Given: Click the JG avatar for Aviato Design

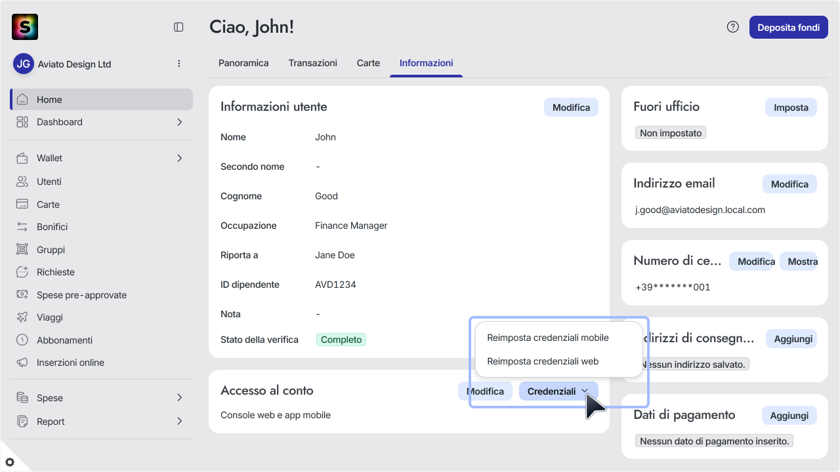Looking at the screenshot, I should click(24, 64).
